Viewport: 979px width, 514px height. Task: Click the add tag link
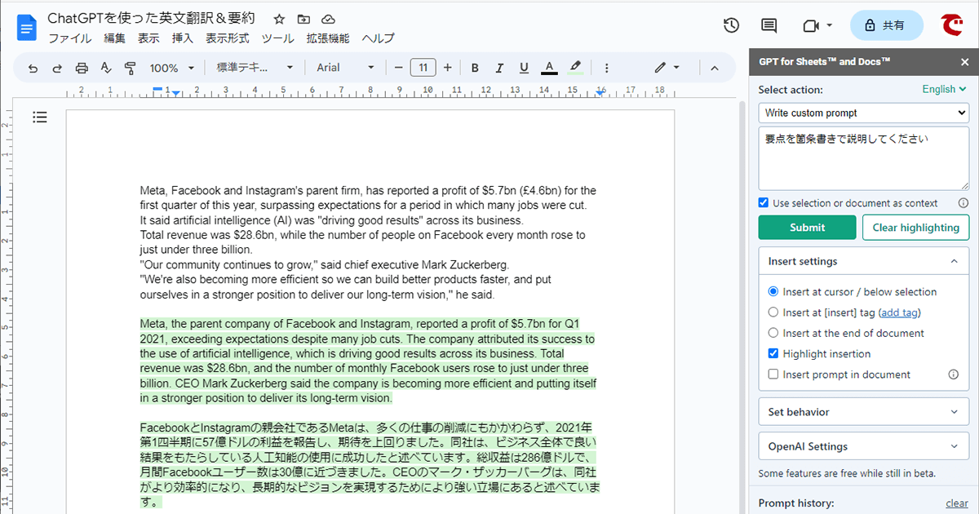(x=900, y=312)
